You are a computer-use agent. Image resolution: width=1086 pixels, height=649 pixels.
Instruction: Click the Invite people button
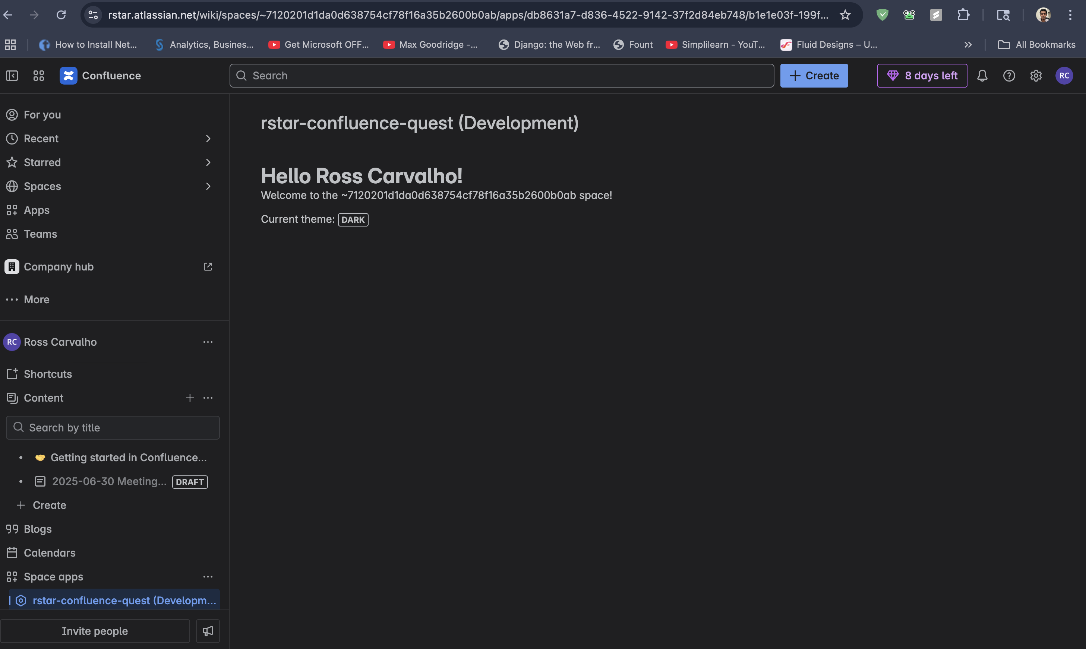95,631
